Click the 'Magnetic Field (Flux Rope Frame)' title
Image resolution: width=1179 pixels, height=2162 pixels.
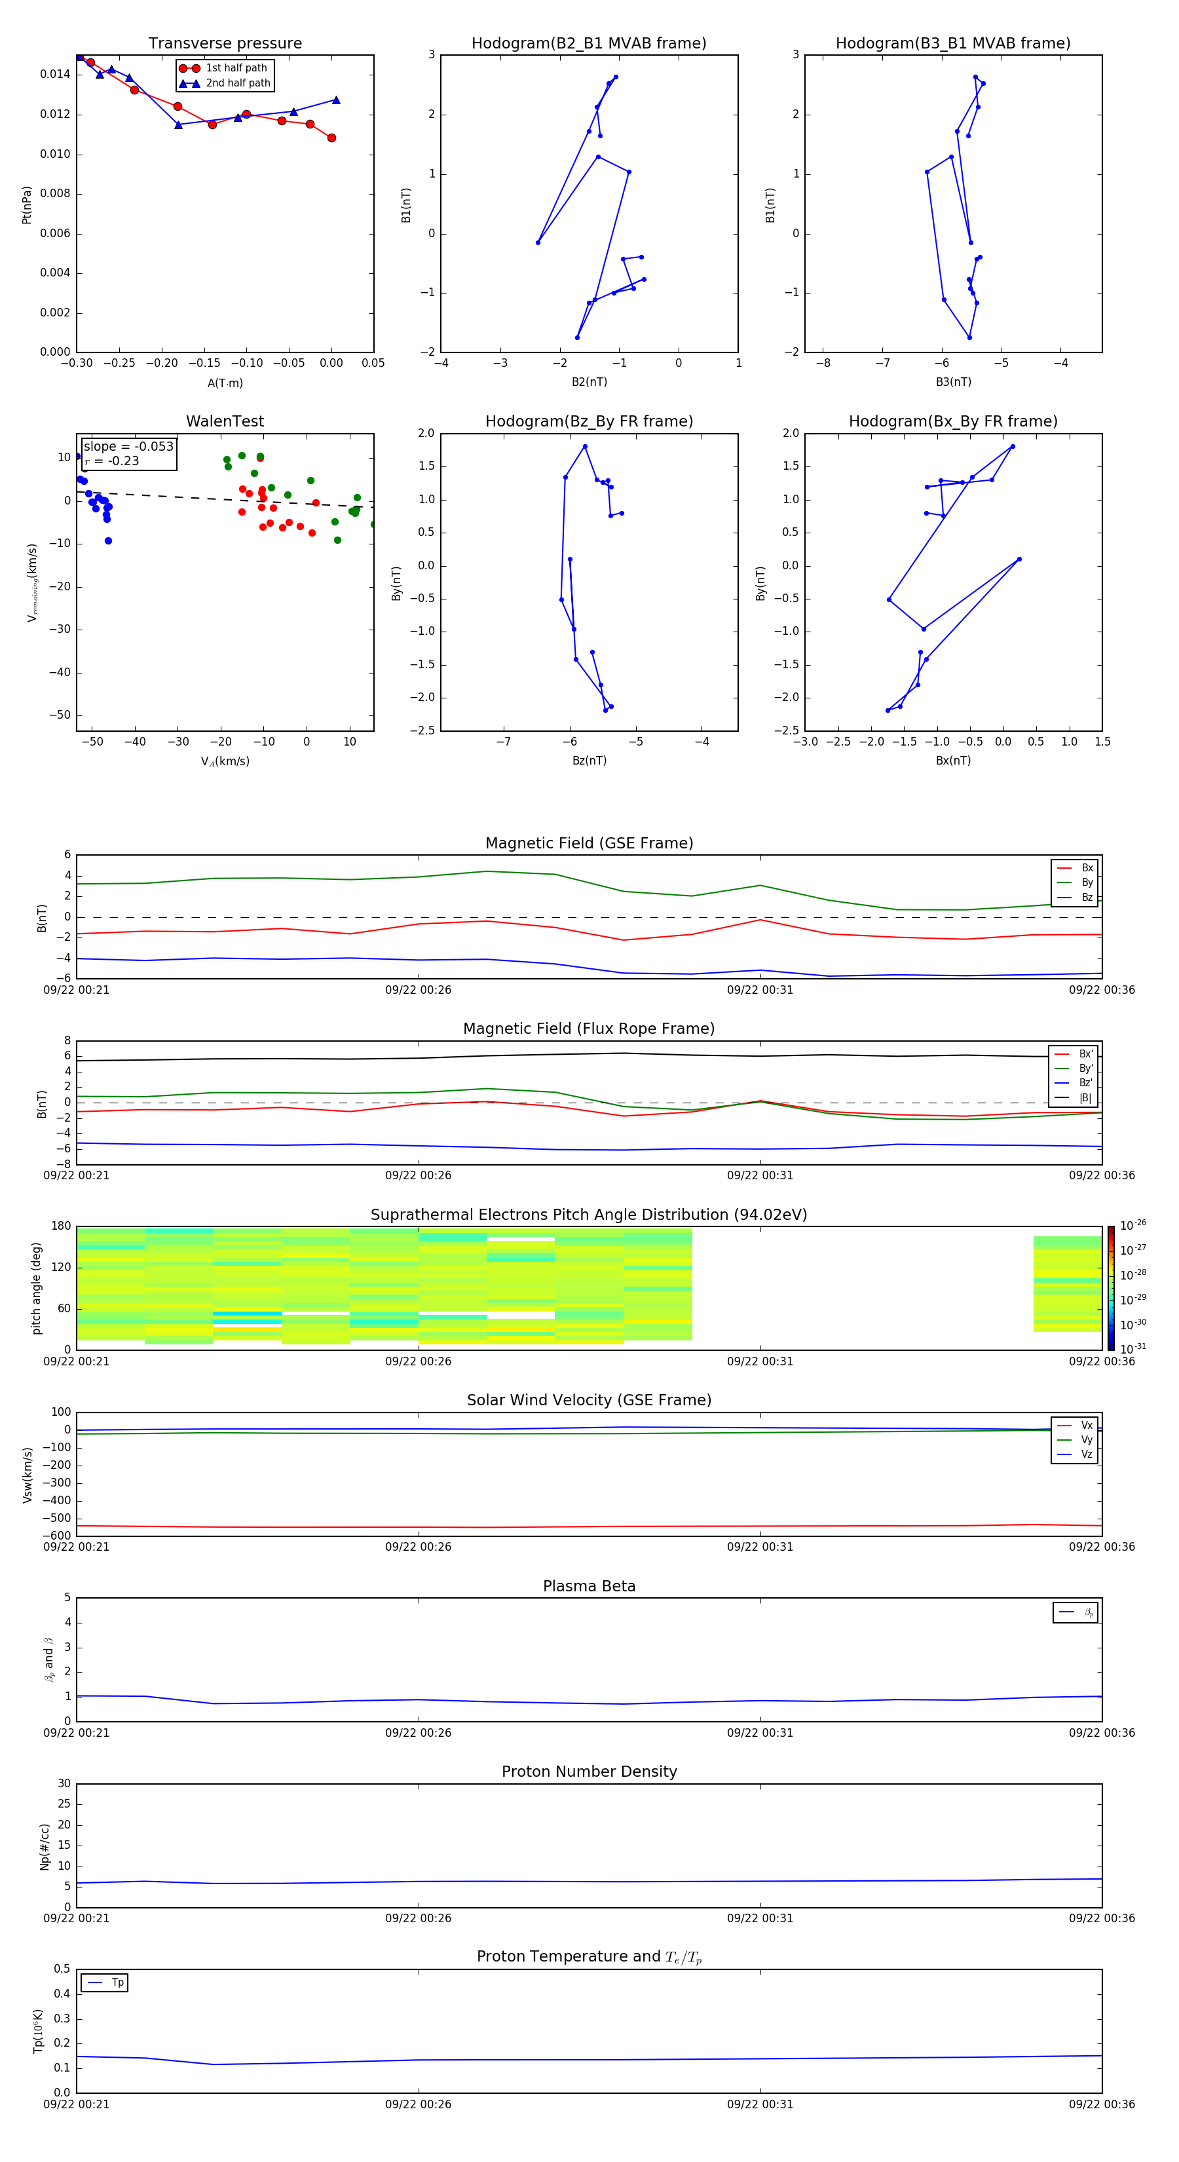(589, 1029)
